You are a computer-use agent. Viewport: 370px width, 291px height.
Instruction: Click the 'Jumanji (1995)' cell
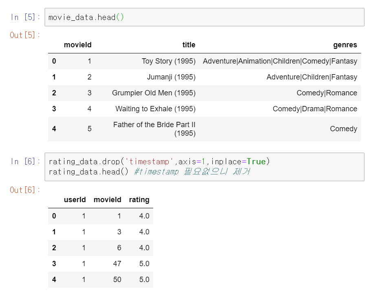(171, 77)
